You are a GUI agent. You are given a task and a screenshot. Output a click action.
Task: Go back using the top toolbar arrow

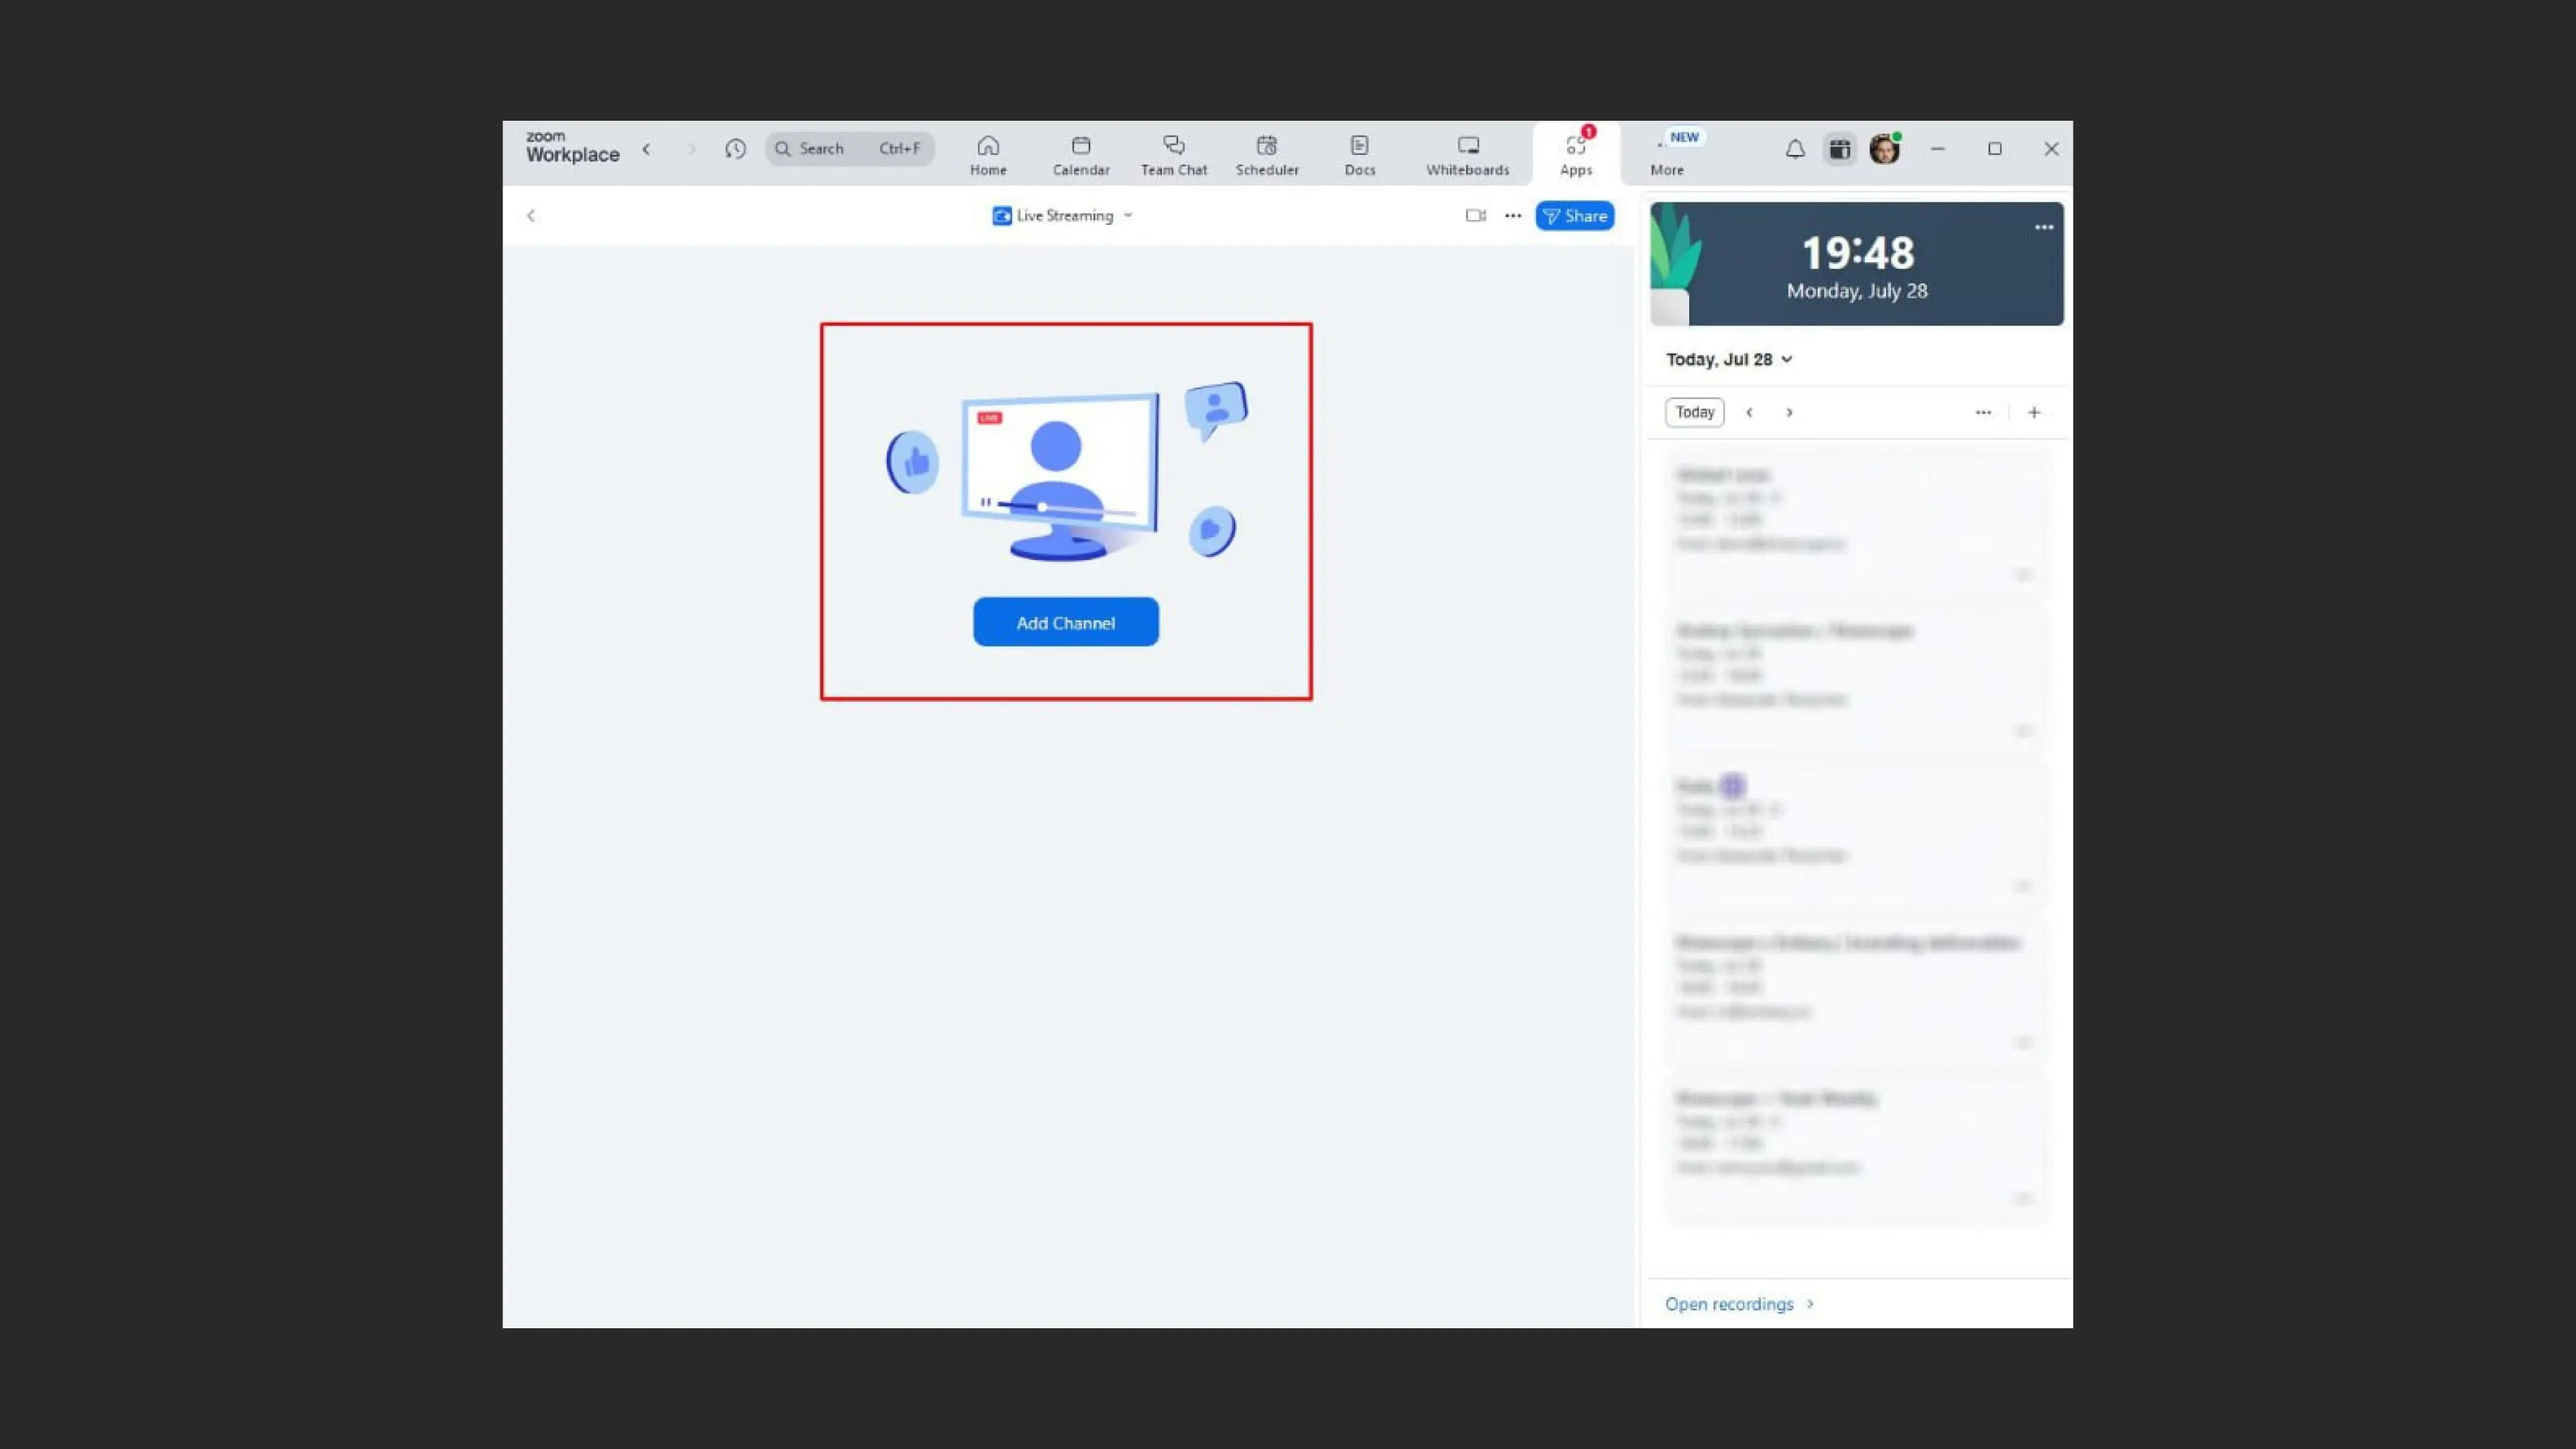[x=646, y=149]
